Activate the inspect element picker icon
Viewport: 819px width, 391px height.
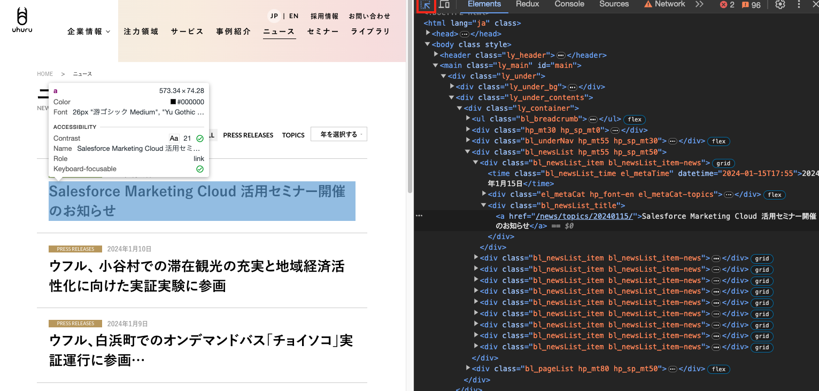point(426,5)
